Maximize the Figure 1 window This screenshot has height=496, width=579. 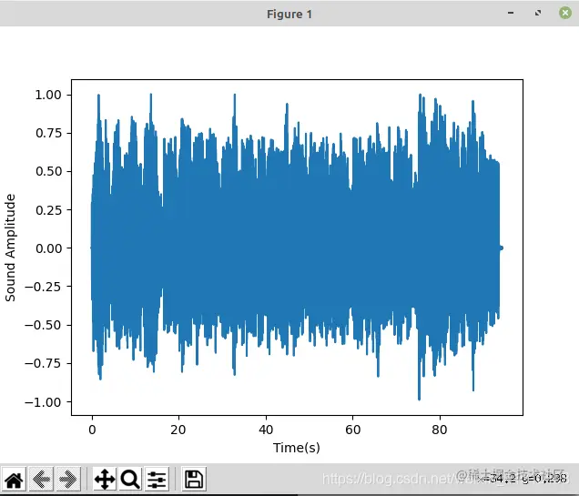pos(538,13)
